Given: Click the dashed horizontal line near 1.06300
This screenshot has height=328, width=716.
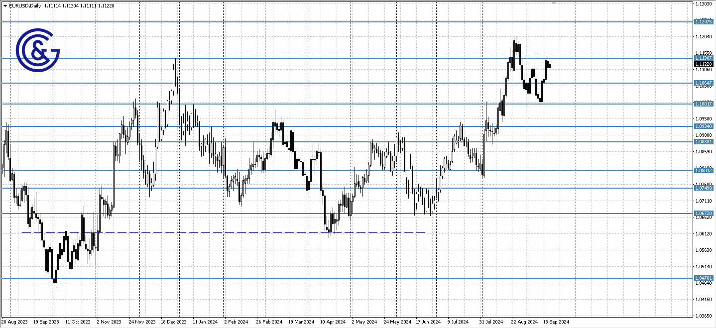Looking at the screenshot, I should (x=224, y=232).
